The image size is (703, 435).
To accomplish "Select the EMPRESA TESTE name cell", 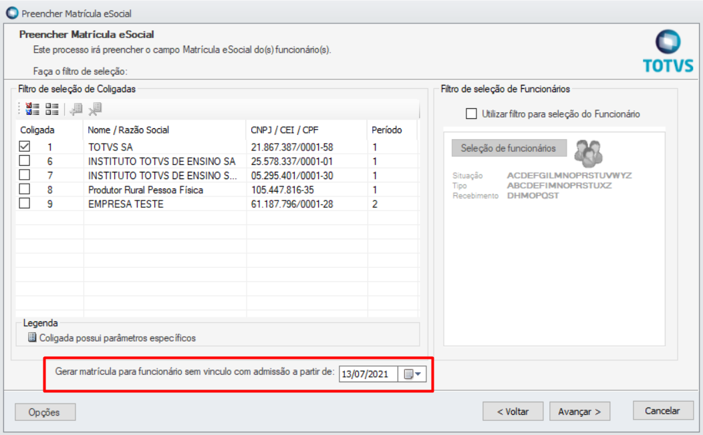I will tap(164, 204).
